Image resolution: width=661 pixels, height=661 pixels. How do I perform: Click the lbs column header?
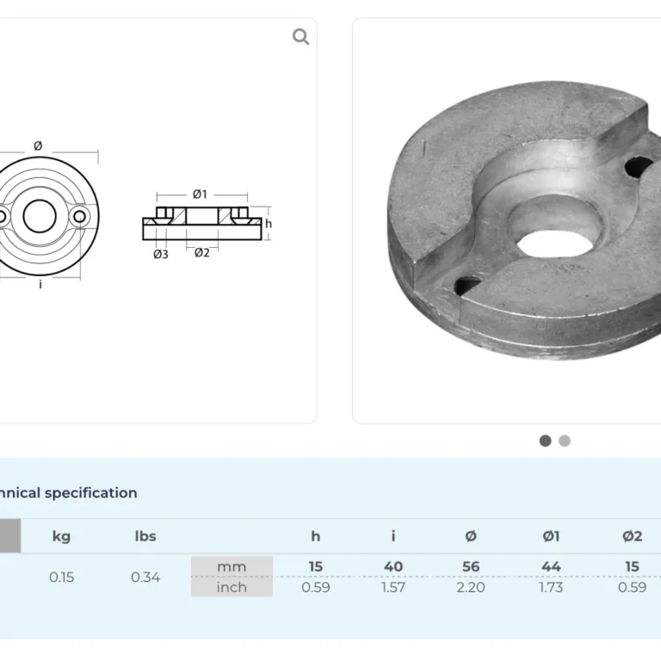(145, 536)
